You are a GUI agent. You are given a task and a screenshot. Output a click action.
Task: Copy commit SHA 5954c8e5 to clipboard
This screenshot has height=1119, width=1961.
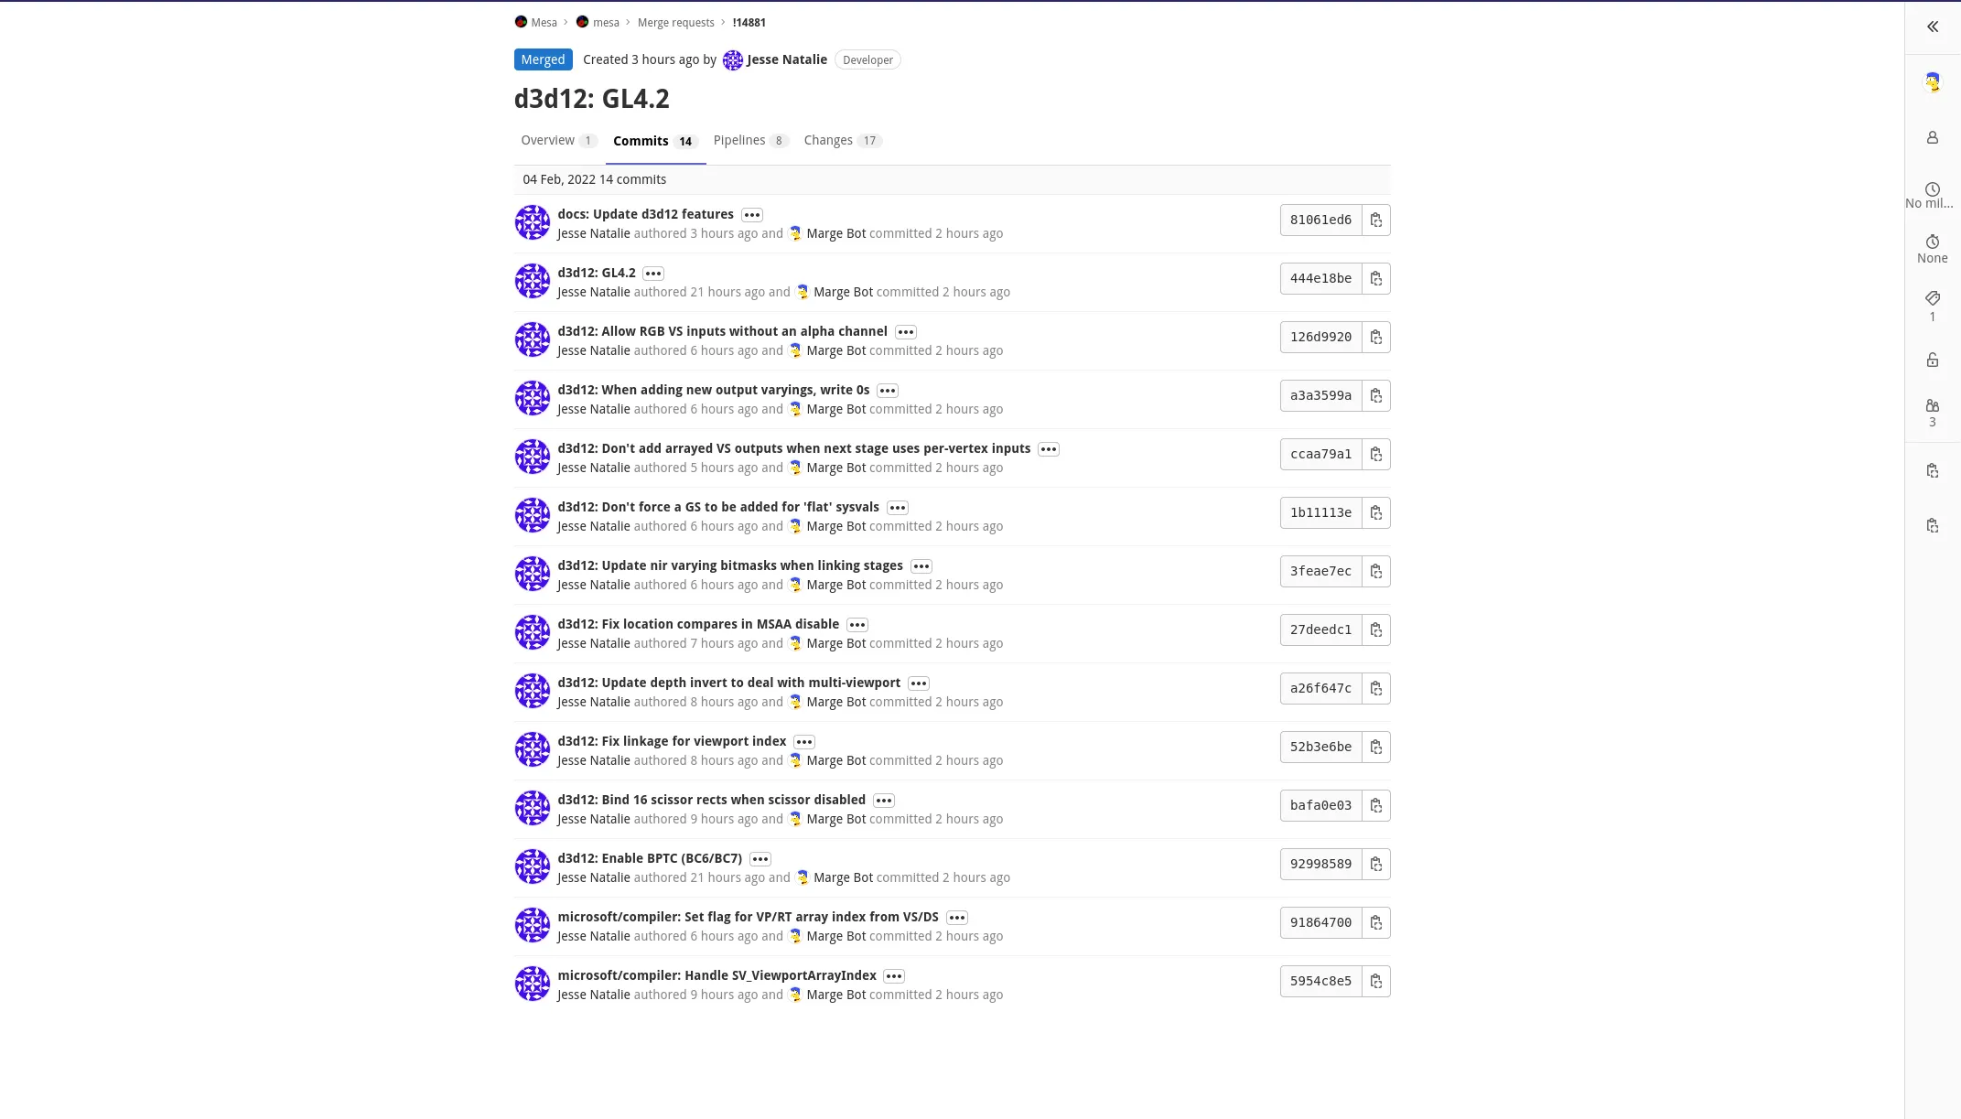(1375, 981)
